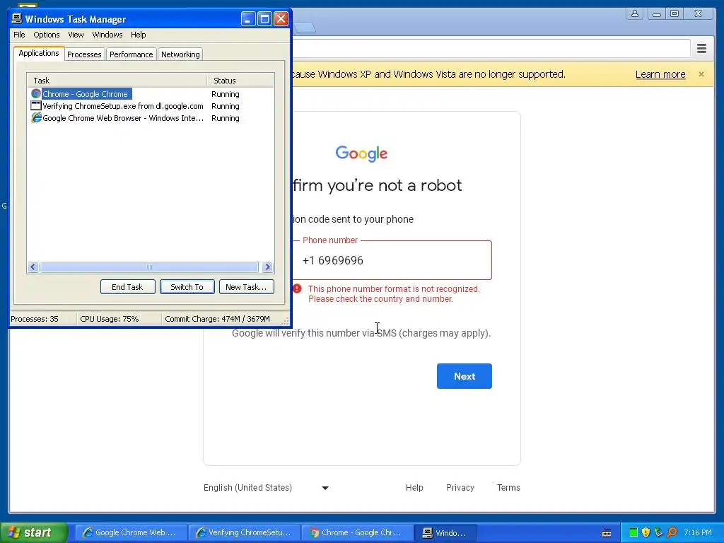Screen dimensions: 724x543
Task: Click the Chrome user profile icon
Action: 635,14
